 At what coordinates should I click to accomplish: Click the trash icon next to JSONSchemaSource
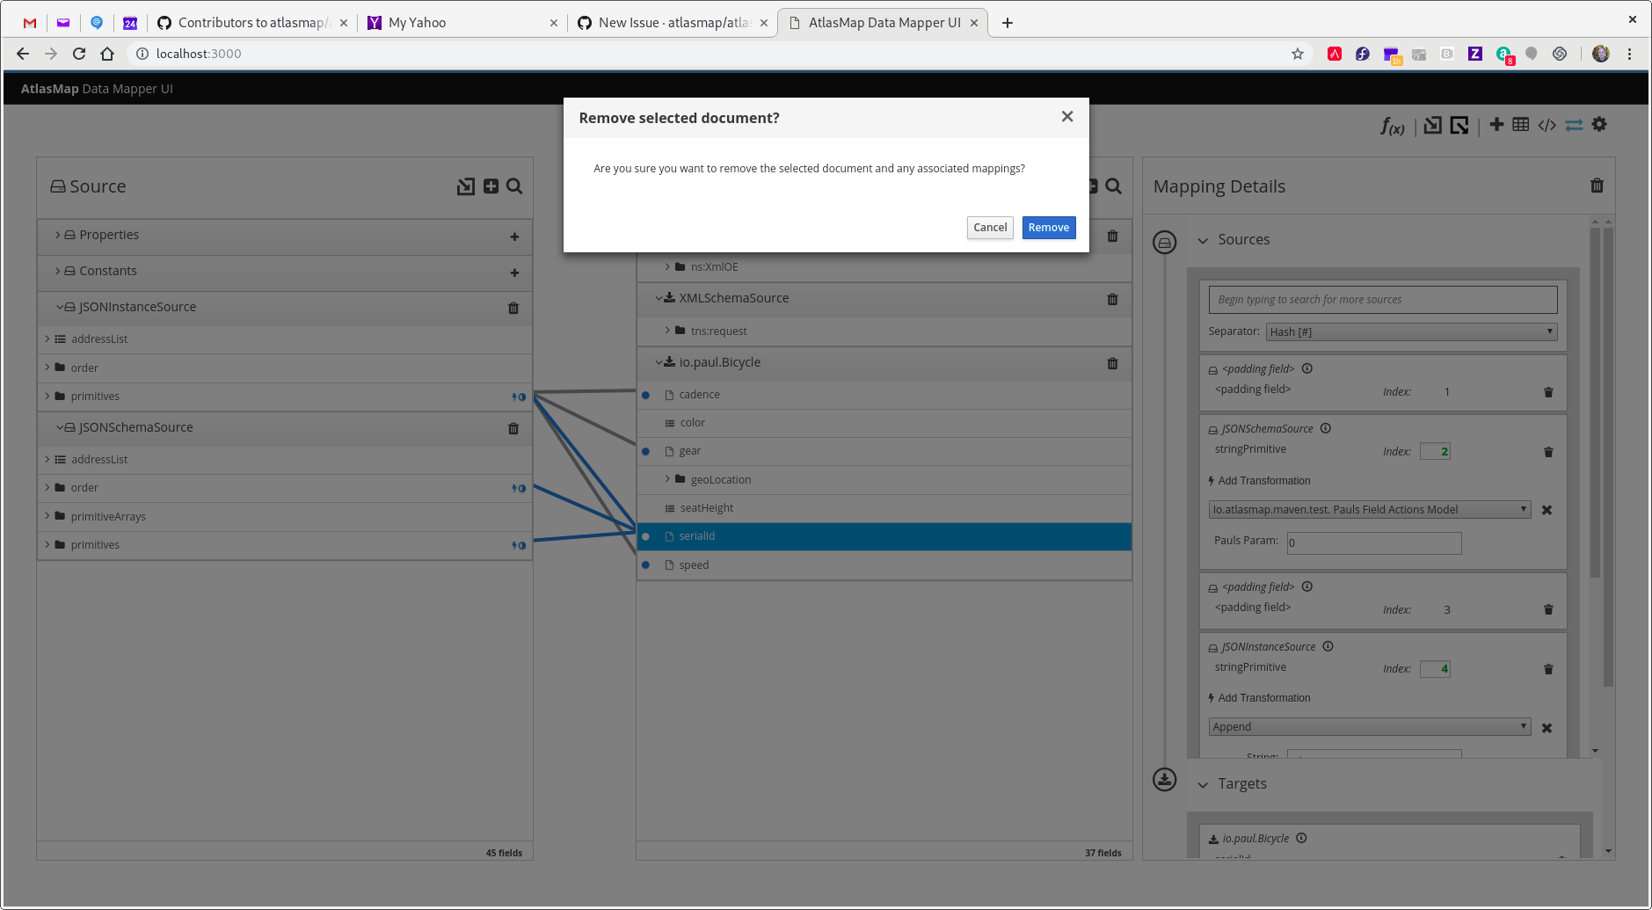[513, 428]
